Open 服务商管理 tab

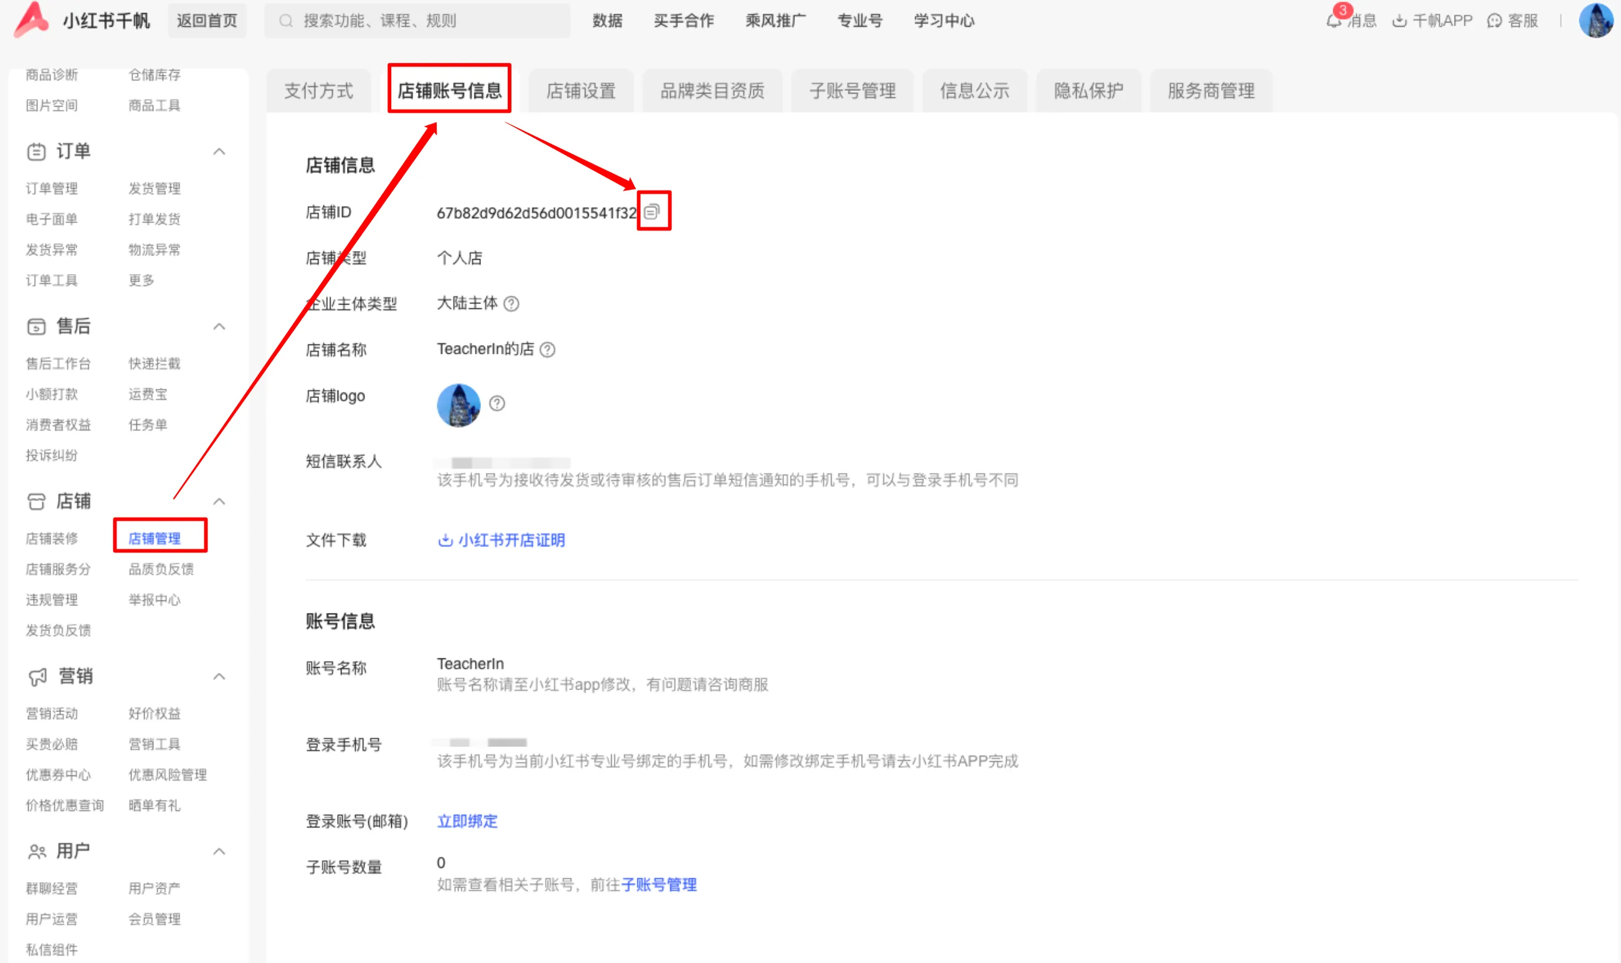click(1212, 91)
